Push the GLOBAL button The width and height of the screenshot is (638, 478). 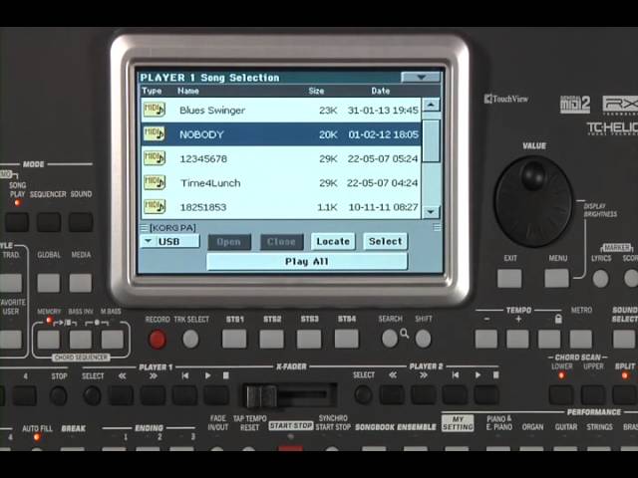pos(49,283)
